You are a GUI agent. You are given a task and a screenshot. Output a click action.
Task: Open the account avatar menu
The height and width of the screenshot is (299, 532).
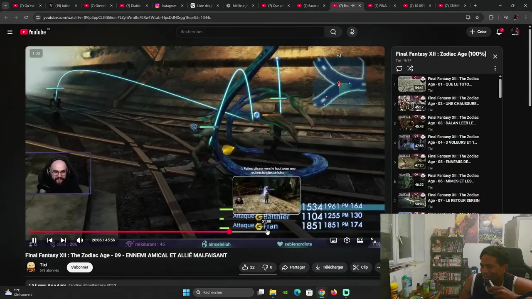515,32
